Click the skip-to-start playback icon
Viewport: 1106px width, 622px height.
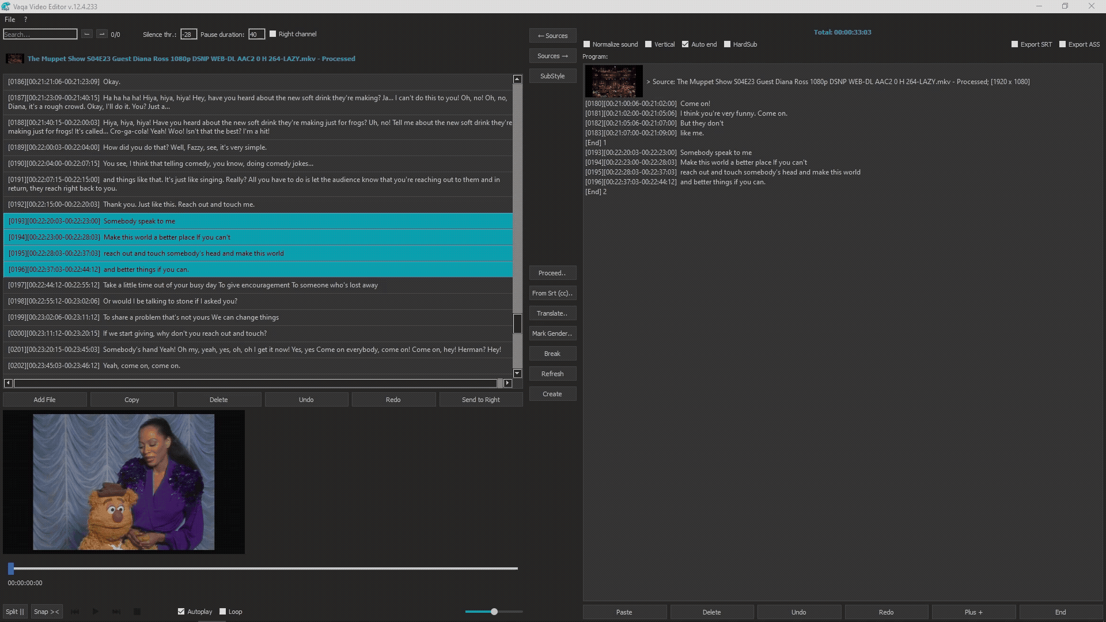(75, 612)
